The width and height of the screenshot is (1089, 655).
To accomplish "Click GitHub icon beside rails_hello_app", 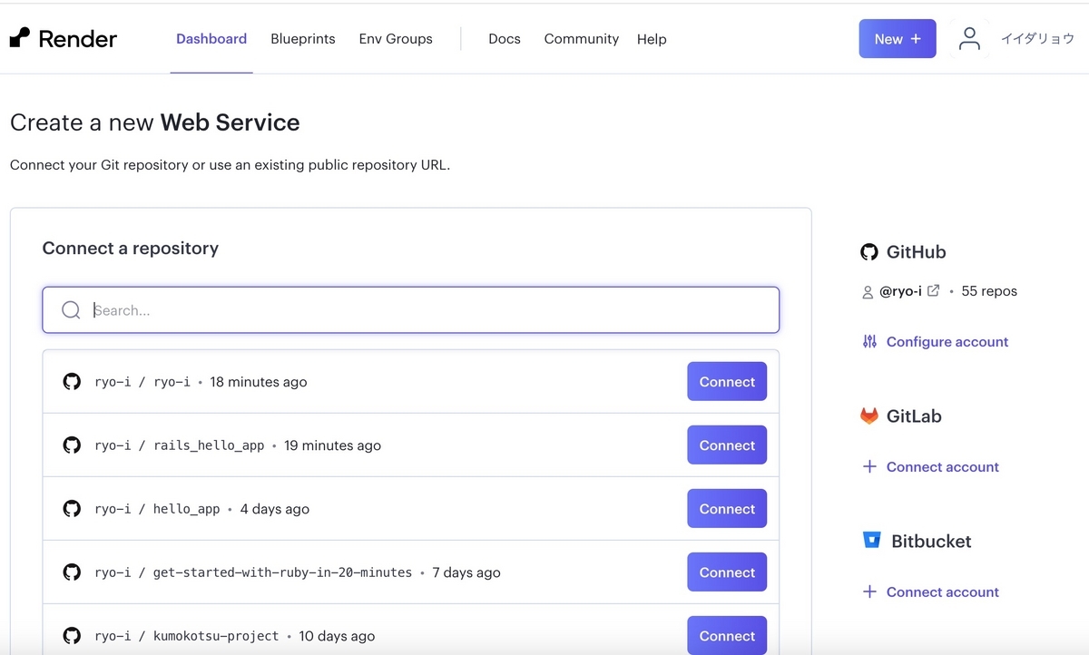I will tap(72, 445).
